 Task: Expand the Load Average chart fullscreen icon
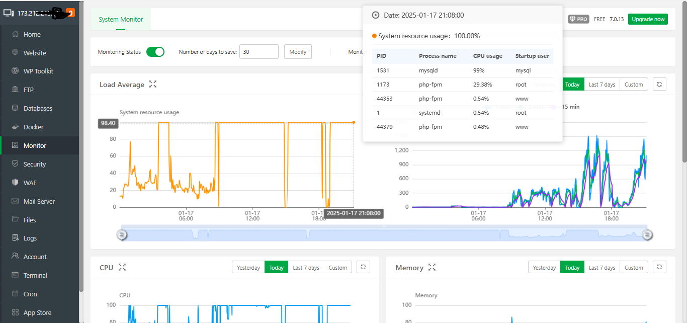tap(153, 85)
